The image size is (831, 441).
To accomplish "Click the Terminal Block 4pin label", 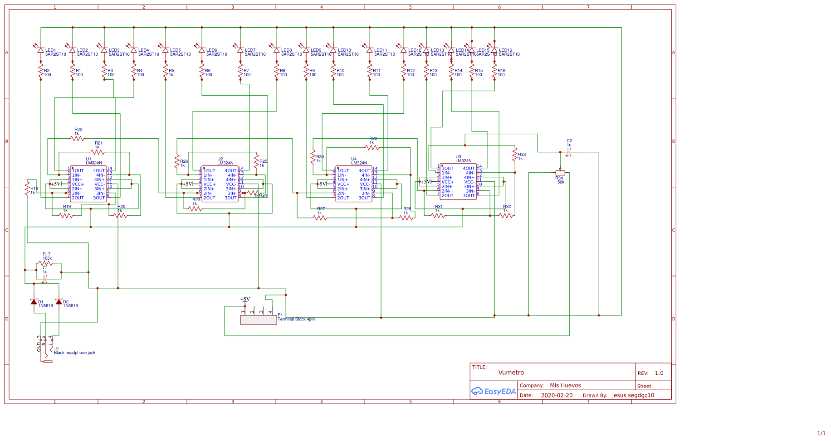I will tap(296, 319).
